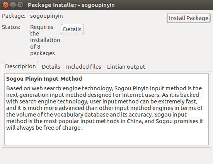213x164 pixels.
Task: Close the Package Installer window
Action: tap(5, 5)
